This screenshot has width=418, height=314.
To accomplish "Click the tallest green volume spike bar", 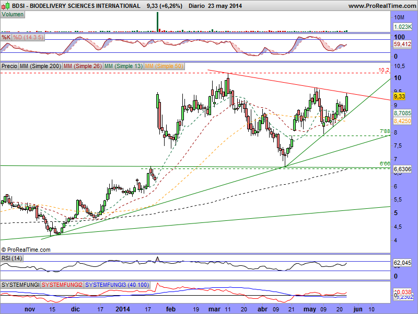I will tap(158, 22).
